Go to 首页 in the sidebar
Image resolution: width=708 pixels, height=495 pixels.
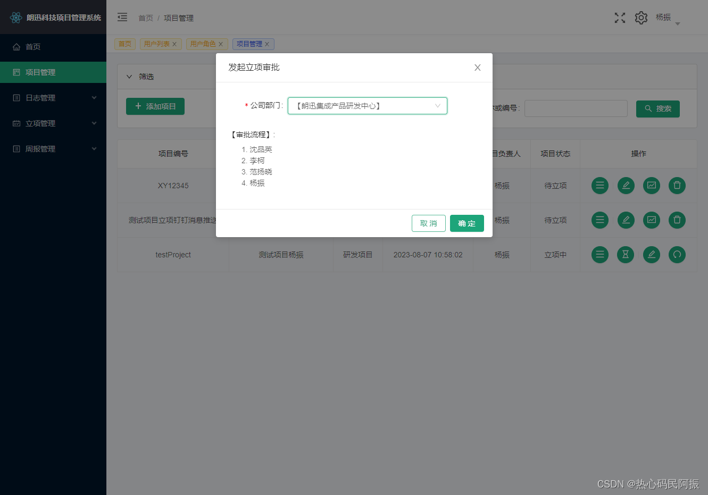pyautogui.click(x=53, y=47)
